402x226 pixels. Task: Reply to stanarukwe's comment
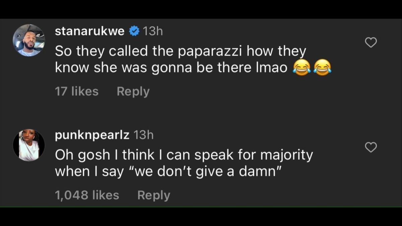coord(133,91)
